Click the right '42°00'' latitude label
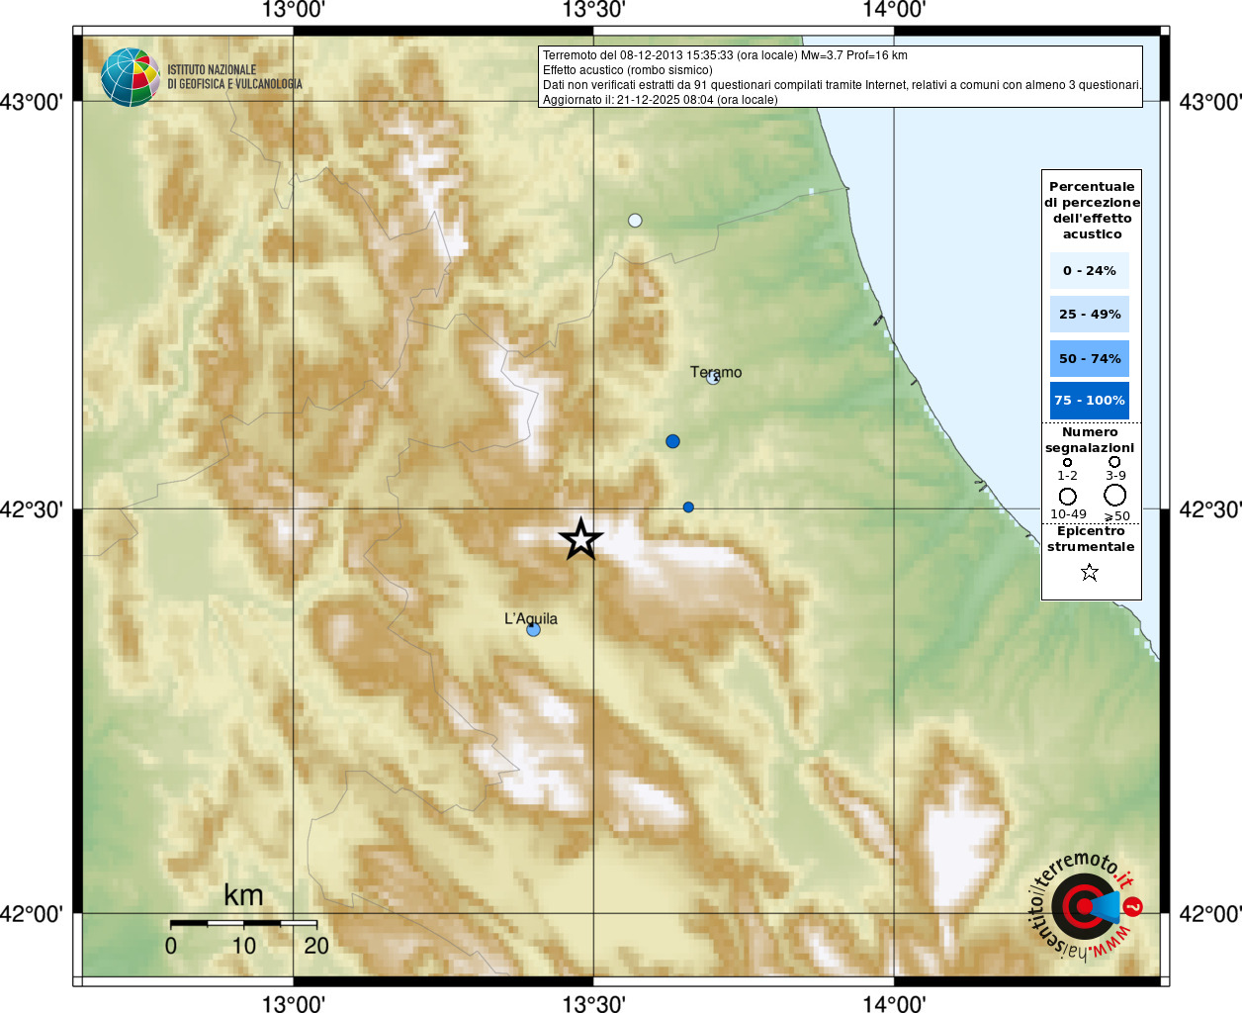Viewport: 1242px width, 1013px height. [x=1210, y=913]
